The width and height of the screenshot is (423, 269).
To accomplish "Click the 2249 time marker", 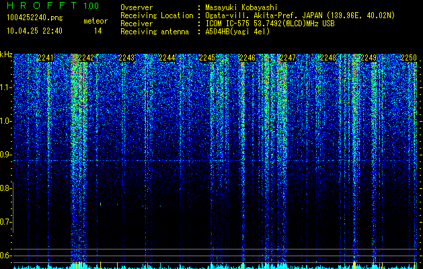I will coord(369,58).
